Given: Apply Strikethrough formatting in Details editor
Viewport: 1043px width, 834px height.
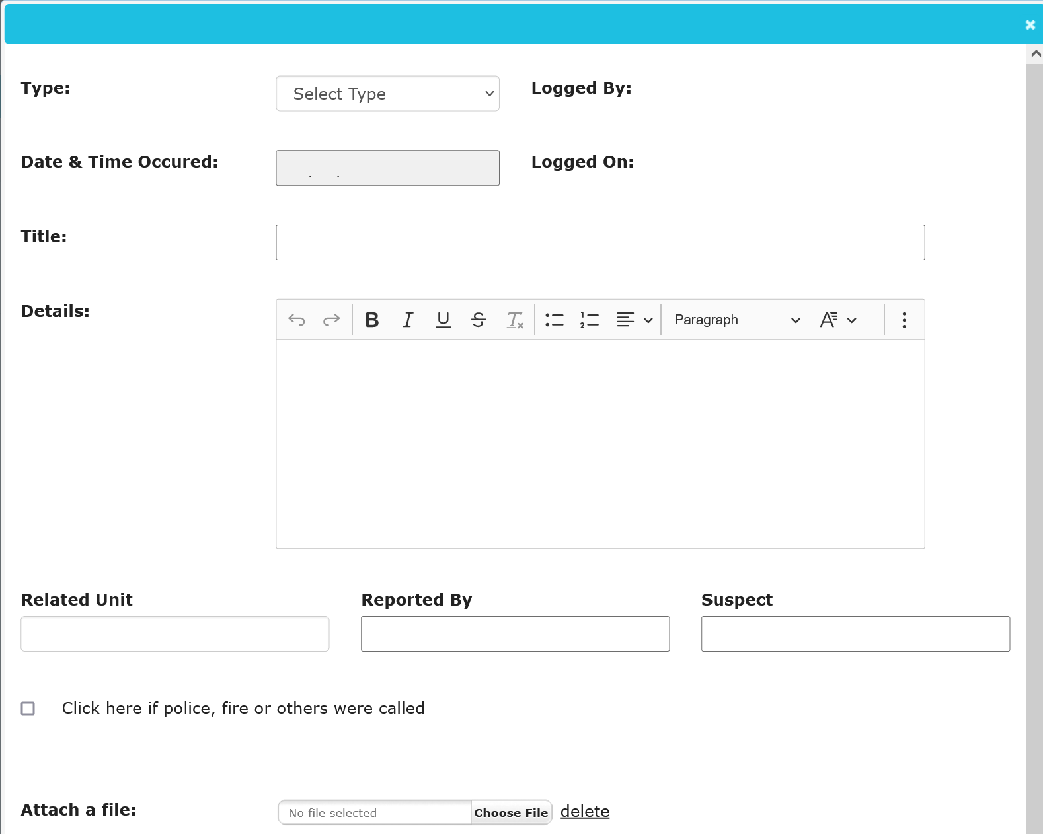Looking at the screenshot, I should 479,320.
